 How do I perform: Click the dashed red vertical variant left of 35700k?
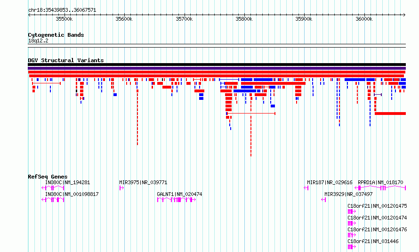(x=137, y=118)
